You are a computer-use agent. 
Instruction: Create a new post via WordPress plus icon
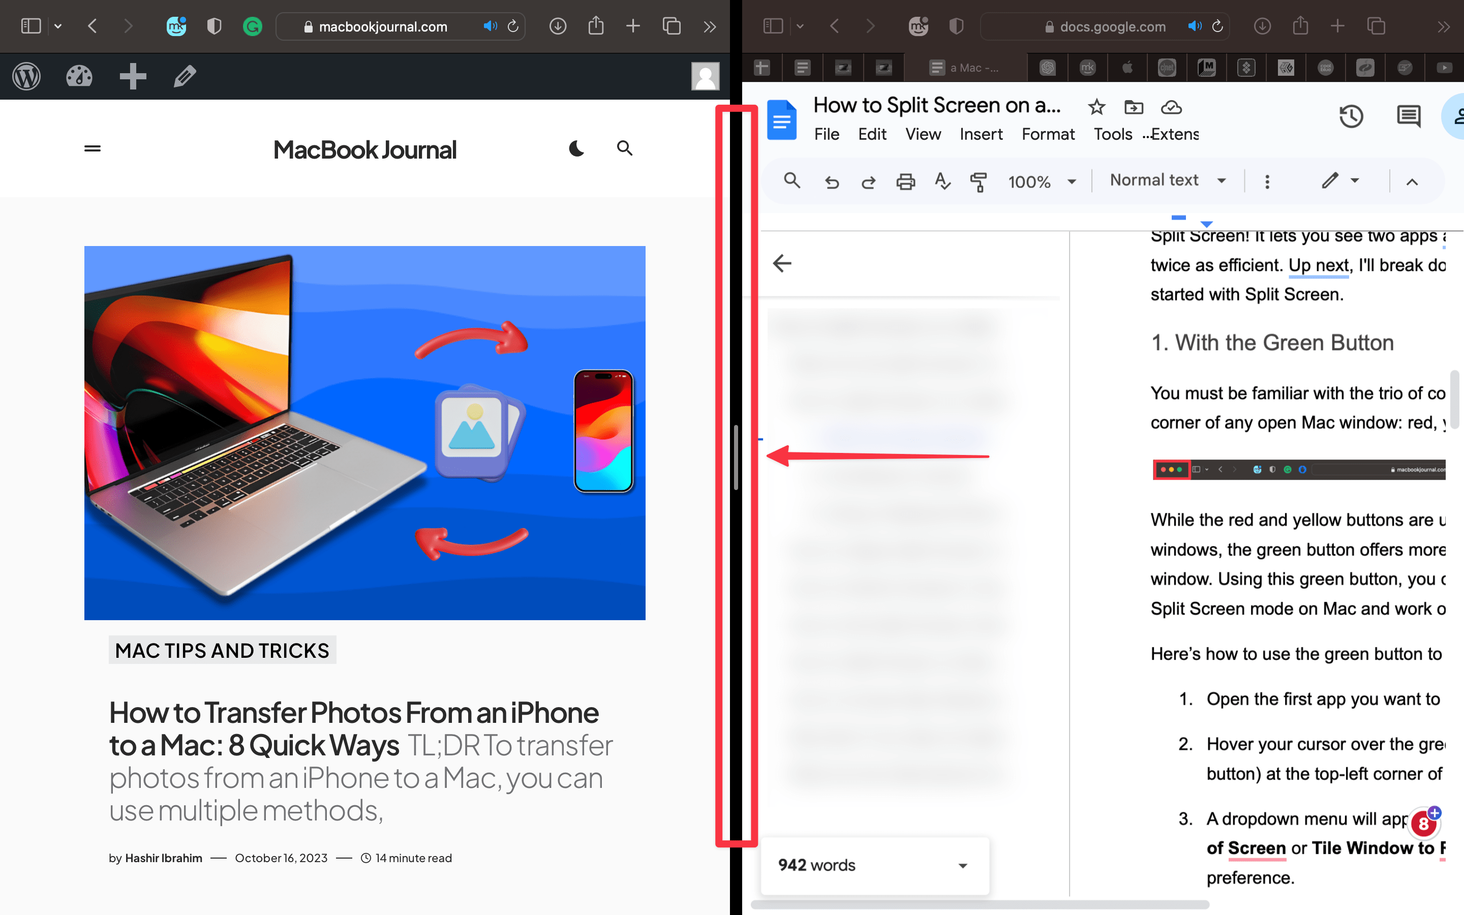click(x=133, y=76)
